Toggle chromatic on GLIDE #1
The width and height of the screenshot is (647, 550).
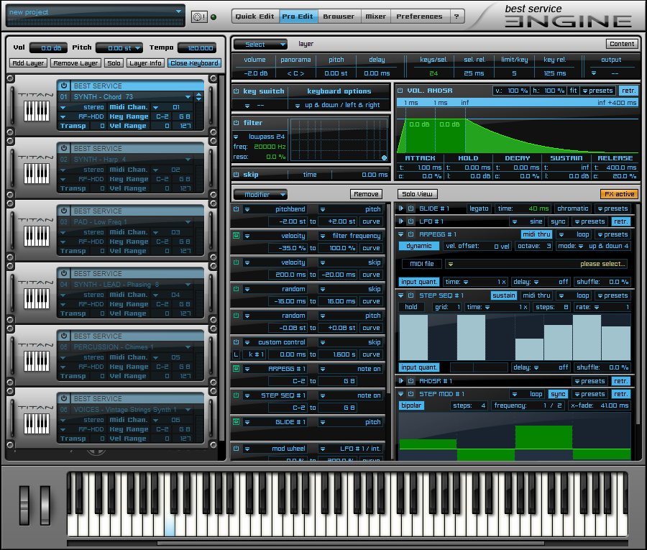(x=573, y=208)
